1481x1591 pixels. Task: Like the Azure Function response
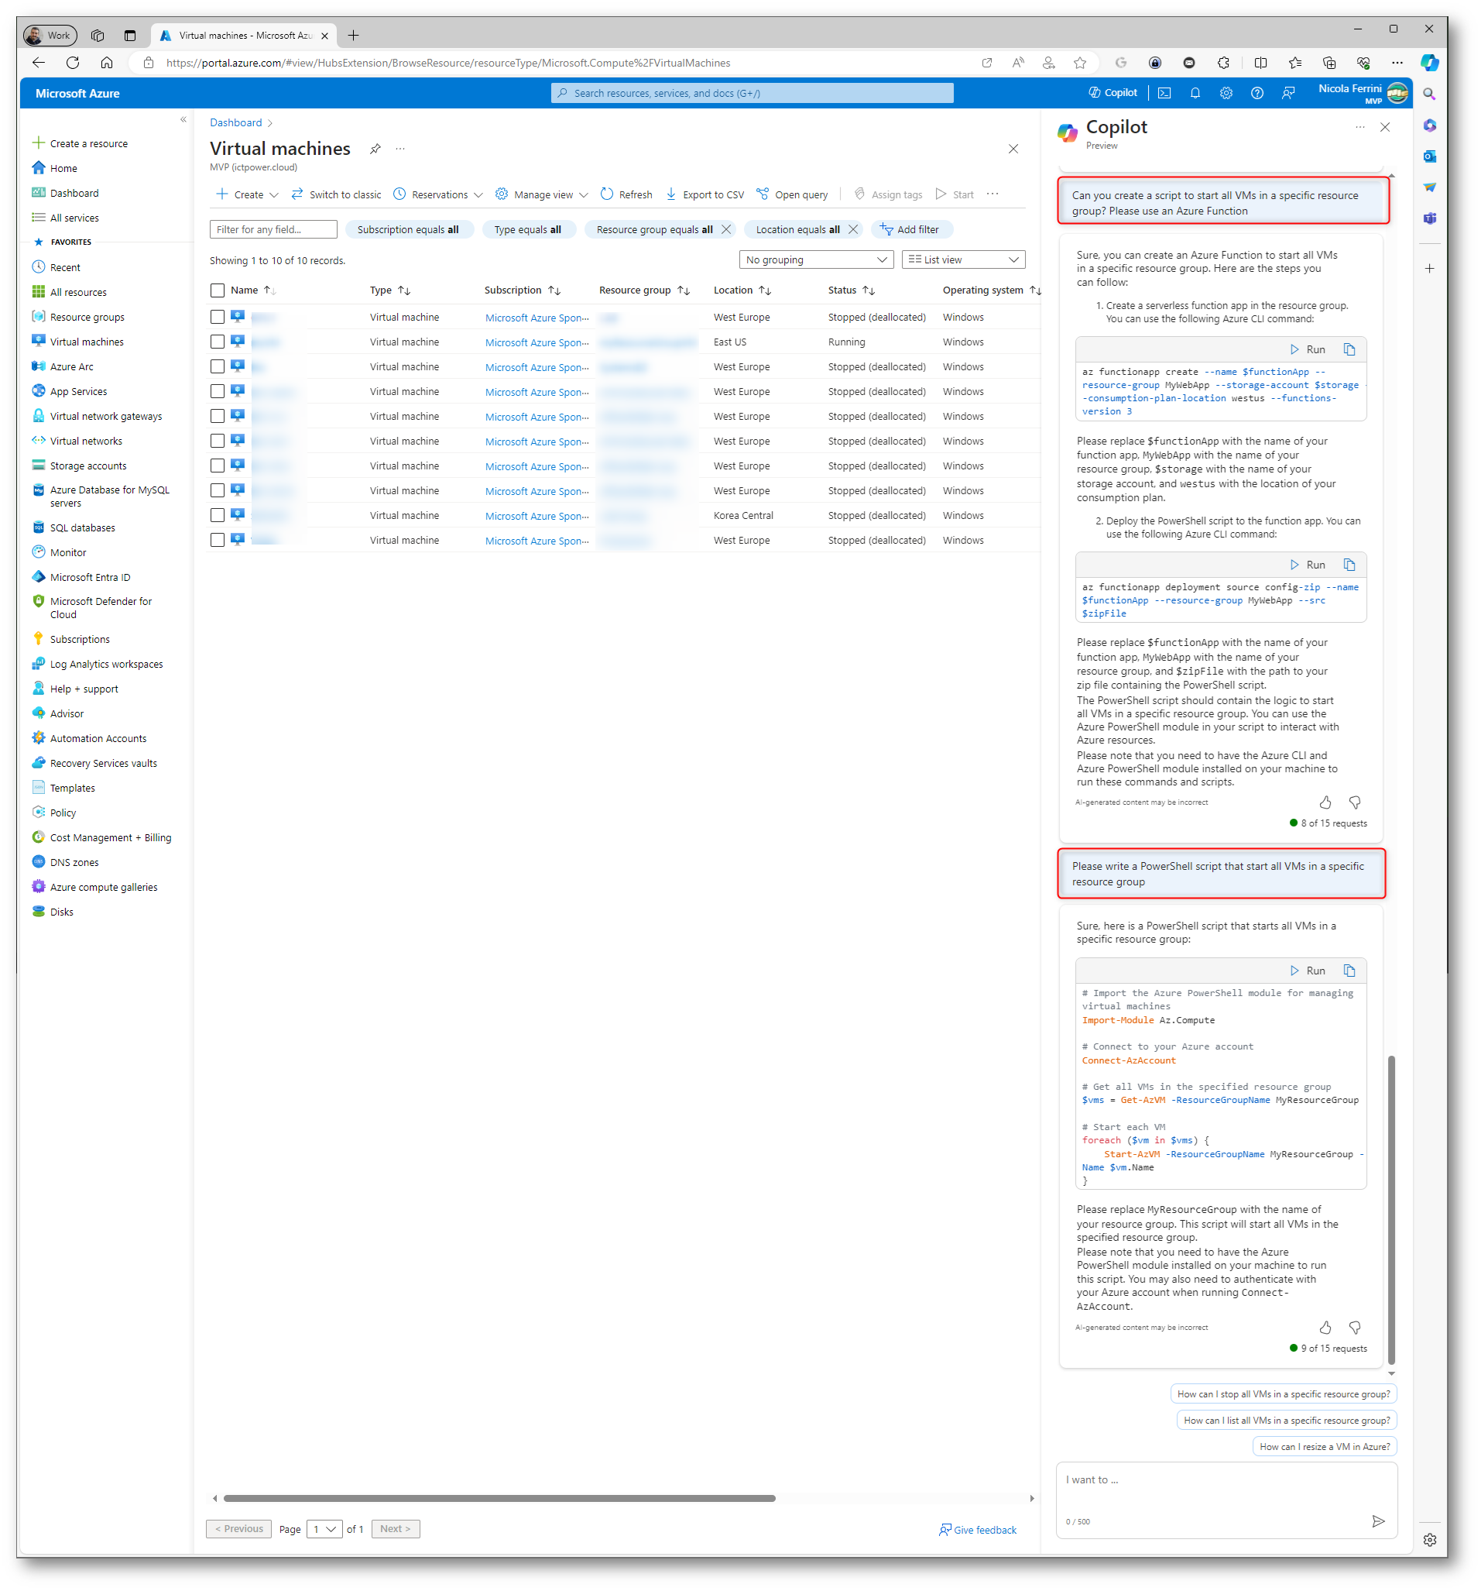(x=1325, y=802)
